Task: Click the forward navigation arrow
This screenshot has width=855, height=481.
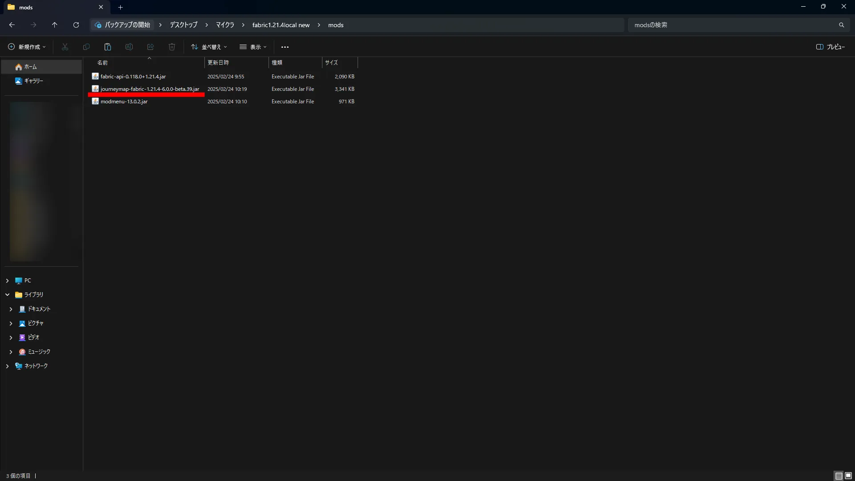Action: 33,25
